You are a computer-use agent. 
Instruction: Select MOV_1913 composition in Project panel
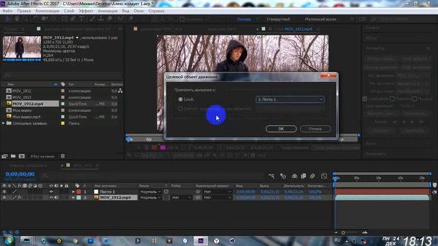click(x=22, y=97)
